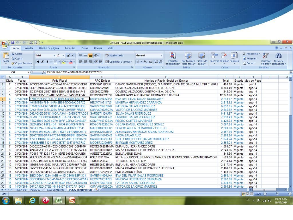
Task: Apply the yellow fill color bucket
Action: click(x=64, y=62)
